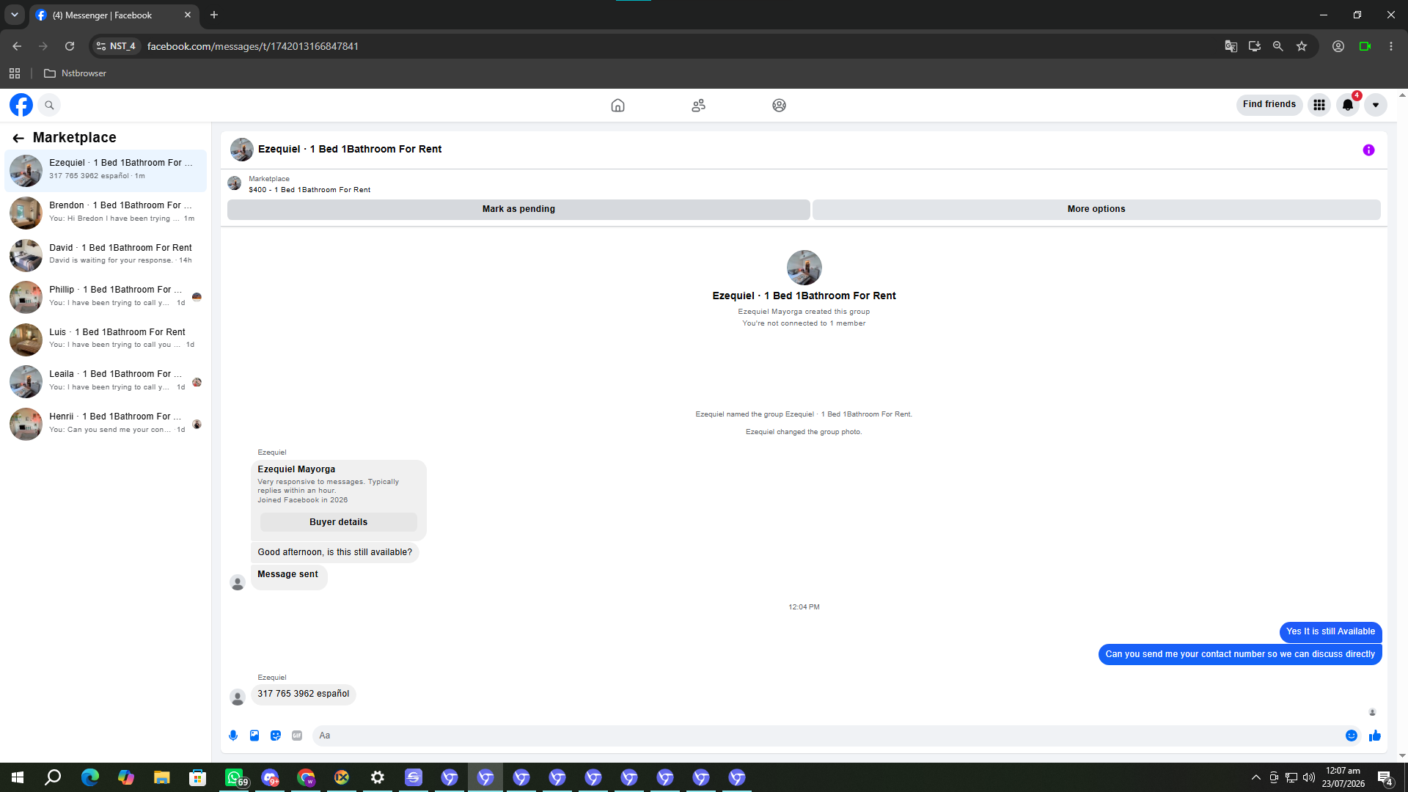Click the '317 765 3962 español' message bubble
The height and width of the screenshot is (792, 1408).
click(304, 694)
